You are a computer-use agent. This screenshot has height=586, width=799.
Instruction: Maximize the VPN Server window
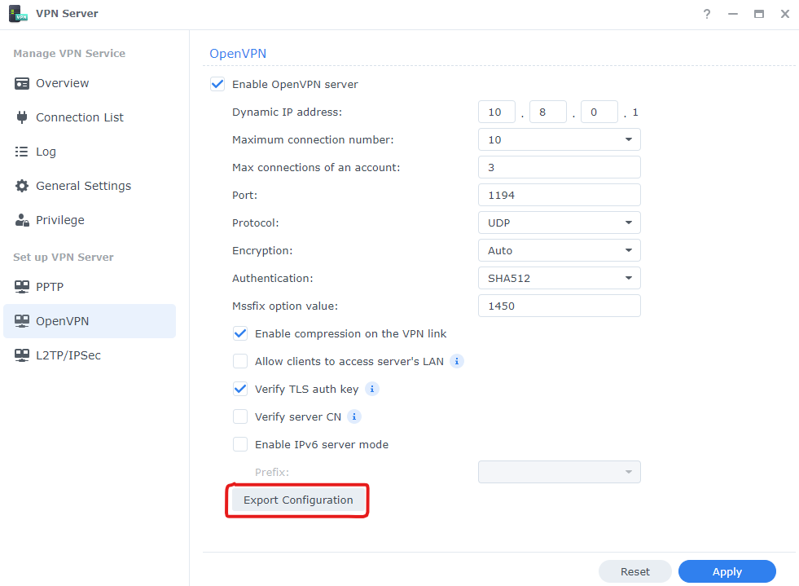(759, 14)
